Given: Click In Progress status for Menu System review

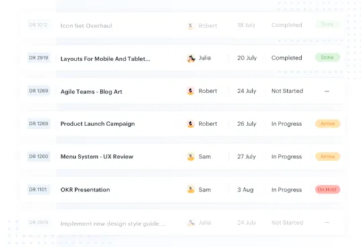Looking at the screenshot, I should 287,156.
